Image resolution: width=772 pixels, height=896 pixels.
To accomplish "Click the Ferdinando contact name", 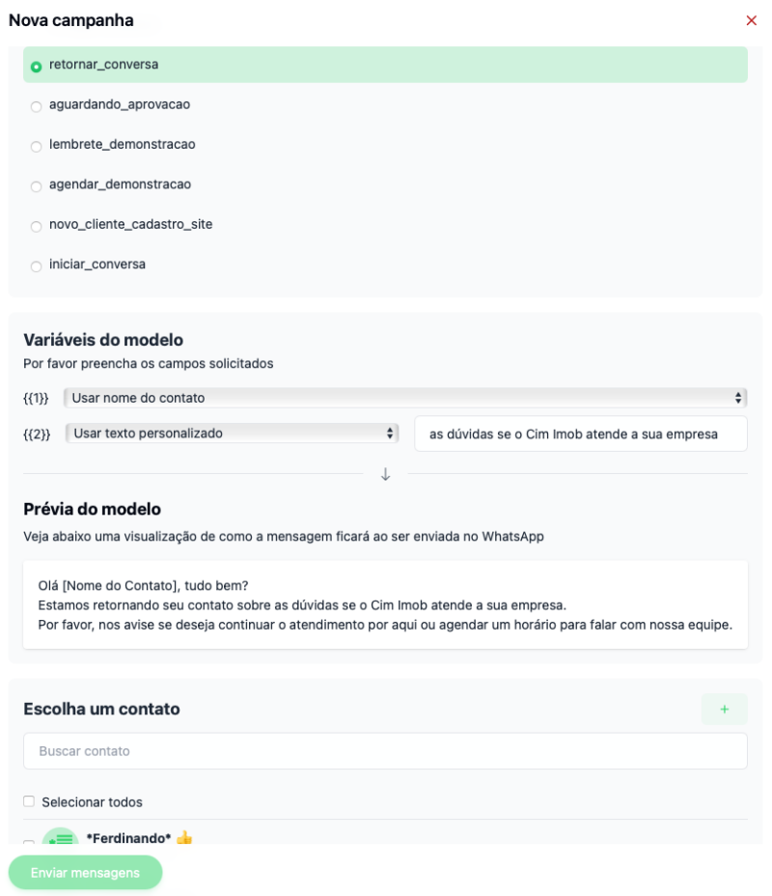I will [128, 838].
